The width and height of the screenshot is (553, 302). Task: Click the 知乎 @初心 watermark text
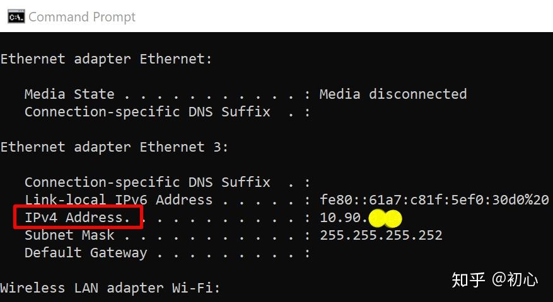click(x=495, y=280)
